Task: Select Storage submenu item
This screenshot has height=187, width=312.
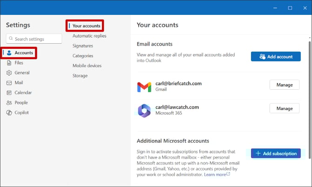Action: point(80,75)
